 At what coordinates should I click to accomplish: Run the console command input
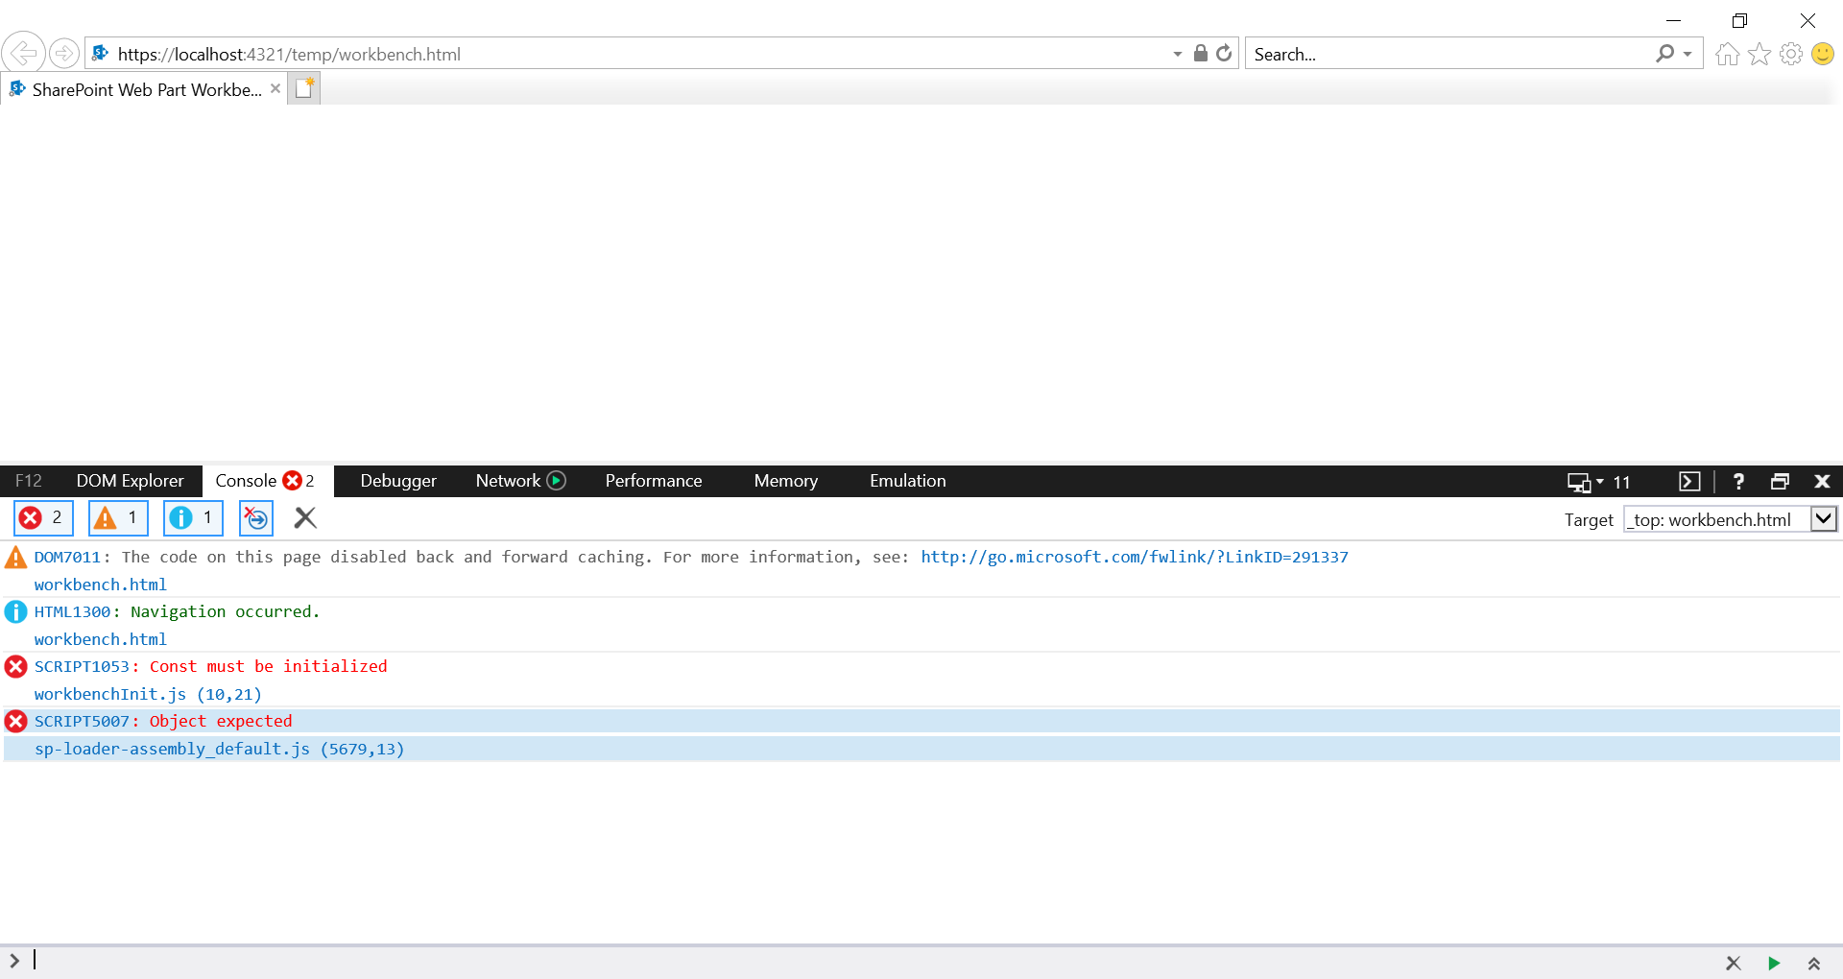click(1774, 963)
